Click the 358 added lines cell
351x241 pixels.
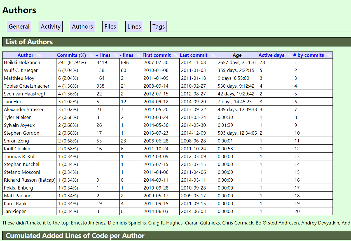(107, 86)
